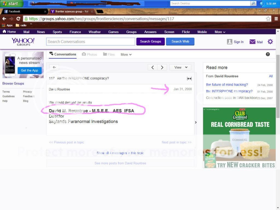Collapse side panel with small arrow
This screenshot has width=280, height=210.
[x=196, y=122]
